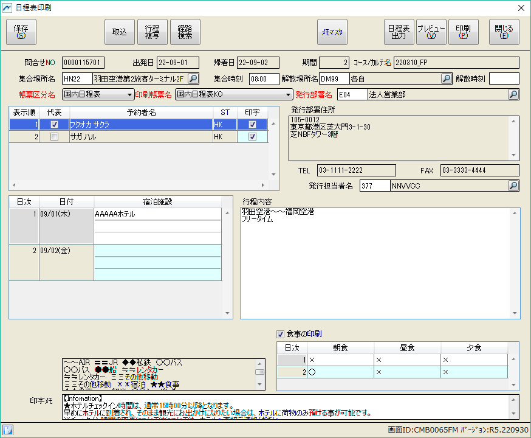Viewport: 531px width, 438px height.
Task: Click the 出発日 field 22-09-01
Action: pos(178,63)
